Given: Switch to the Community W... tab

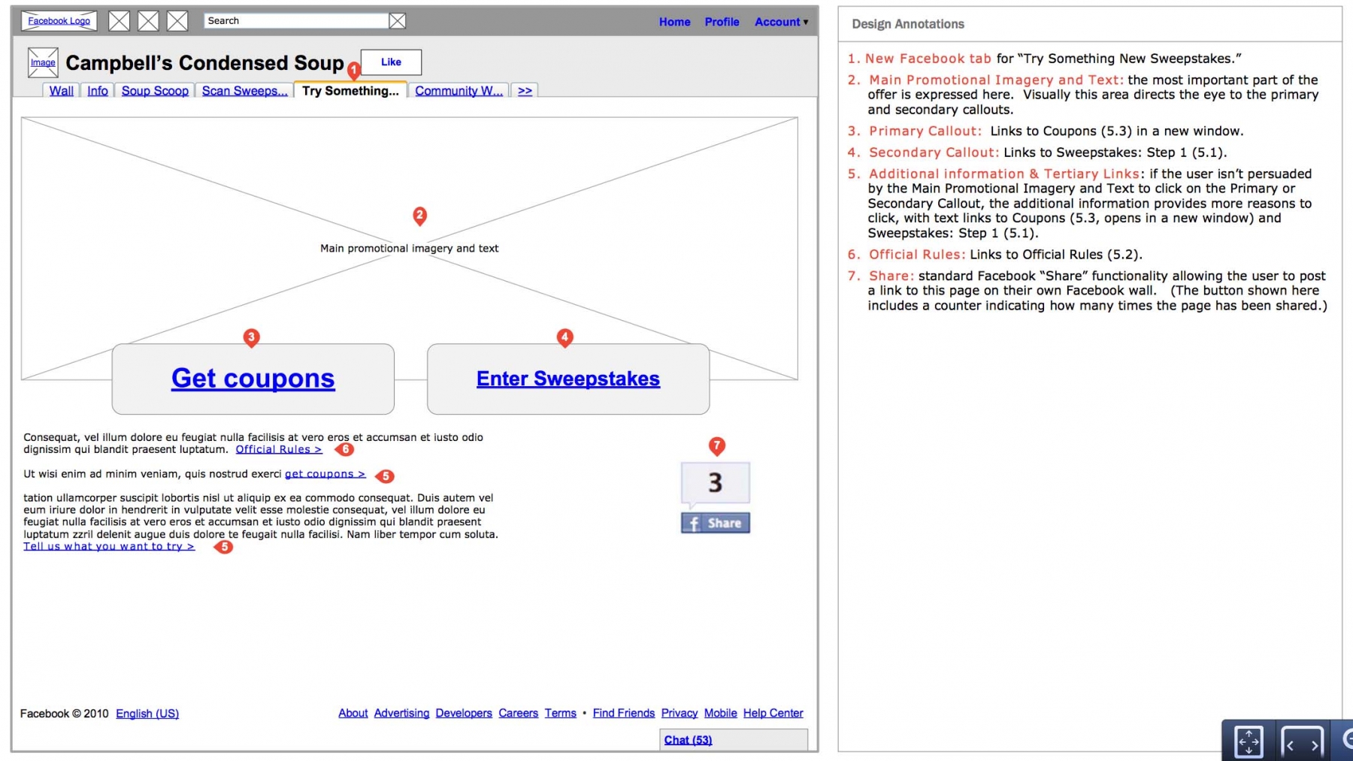Looking at the screenshot, I should point(459,91).
